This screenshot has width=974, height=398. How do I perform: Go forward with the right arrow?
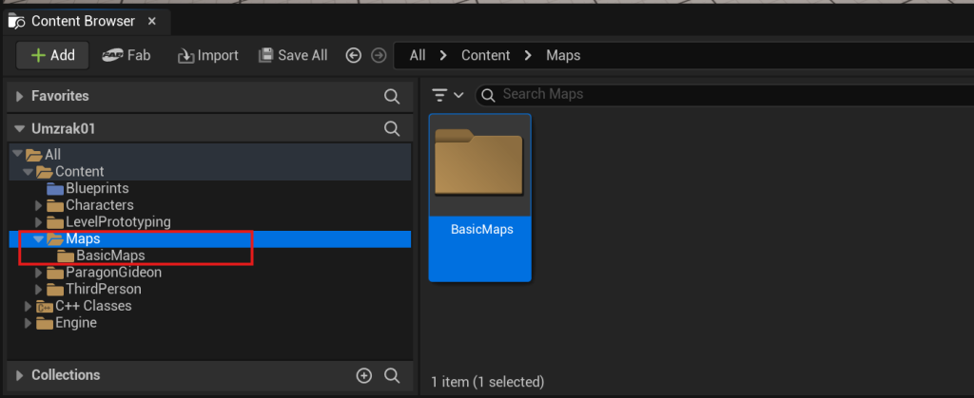379,56
